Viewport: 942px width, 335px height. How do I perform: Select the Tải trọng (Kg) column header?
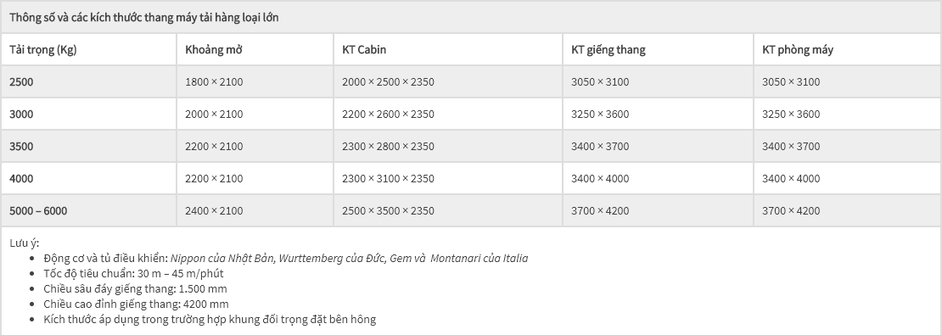[42, 50]
